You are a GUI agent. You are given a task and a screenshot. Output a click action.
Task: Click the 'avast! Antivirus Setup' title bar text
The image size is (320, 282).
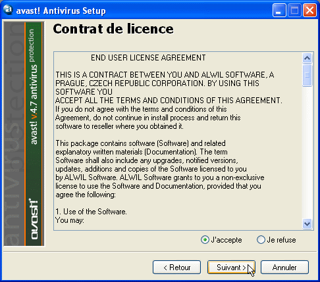(61, 11)
